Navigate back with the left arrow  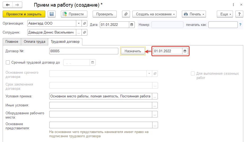pyautogui.click(x=8, y=5)
